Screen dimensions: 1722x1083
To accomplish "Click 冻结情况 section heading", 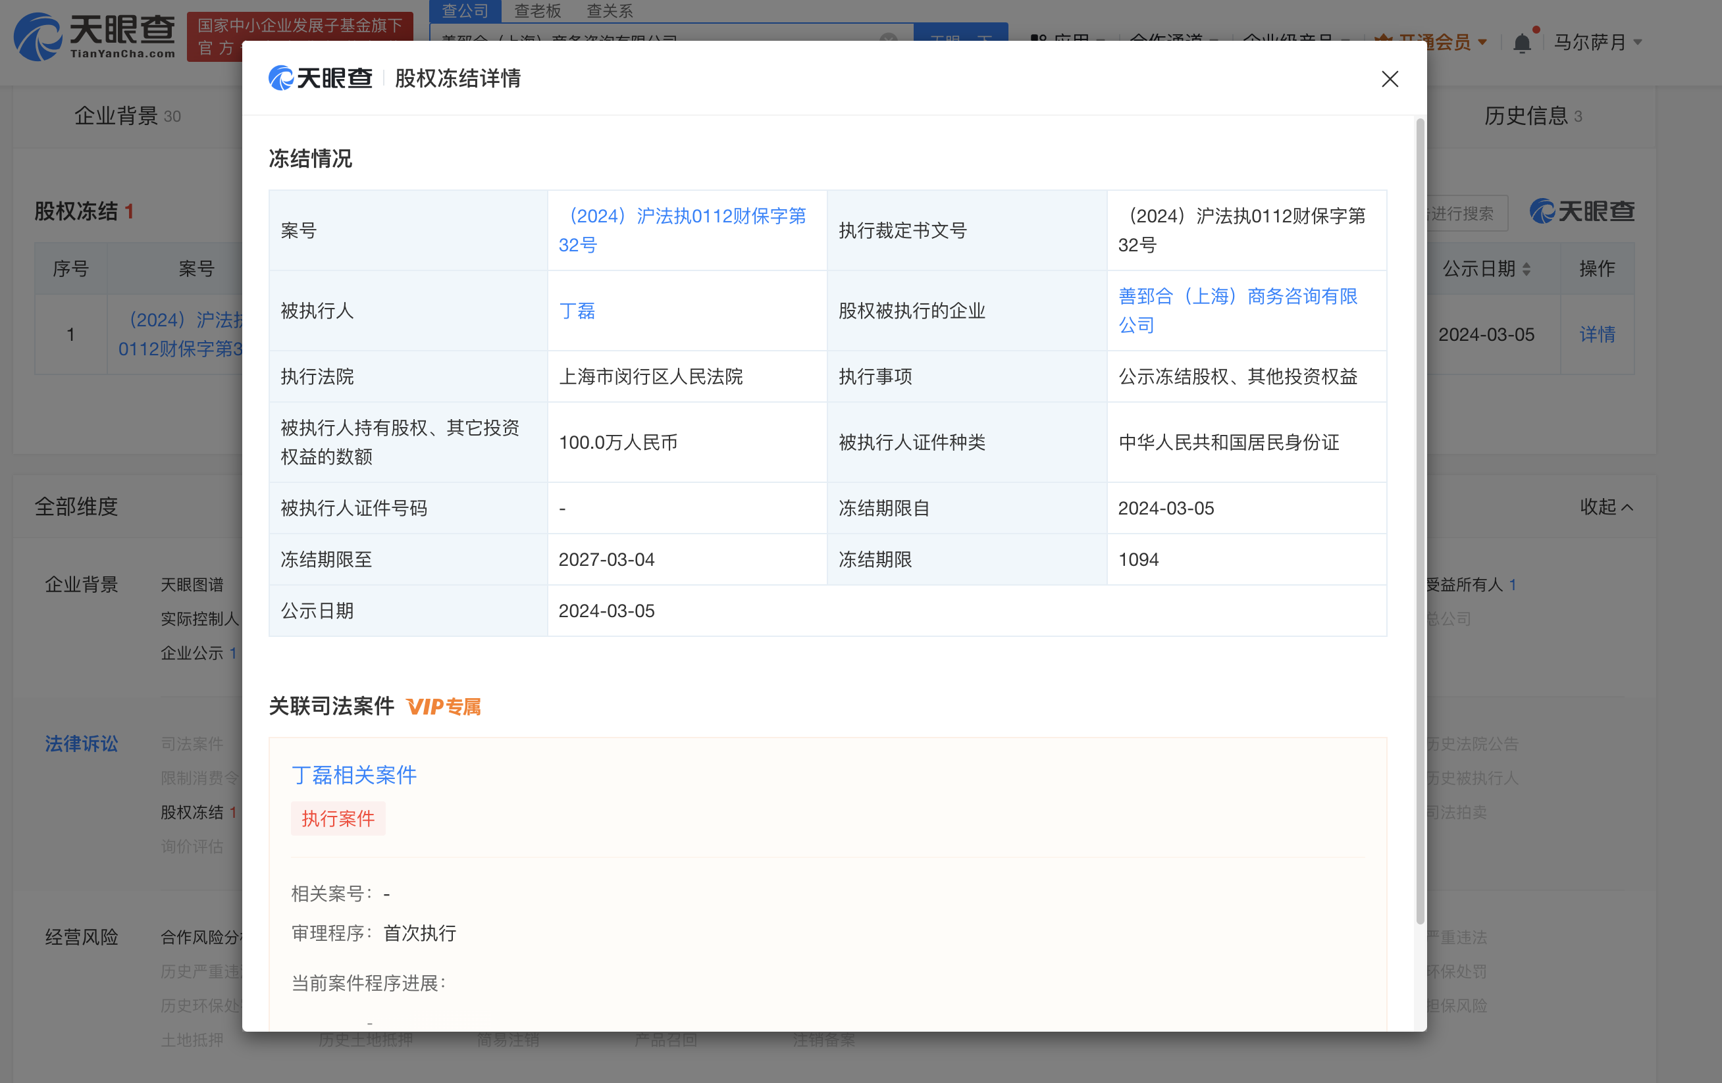I will tap(310, 158).
